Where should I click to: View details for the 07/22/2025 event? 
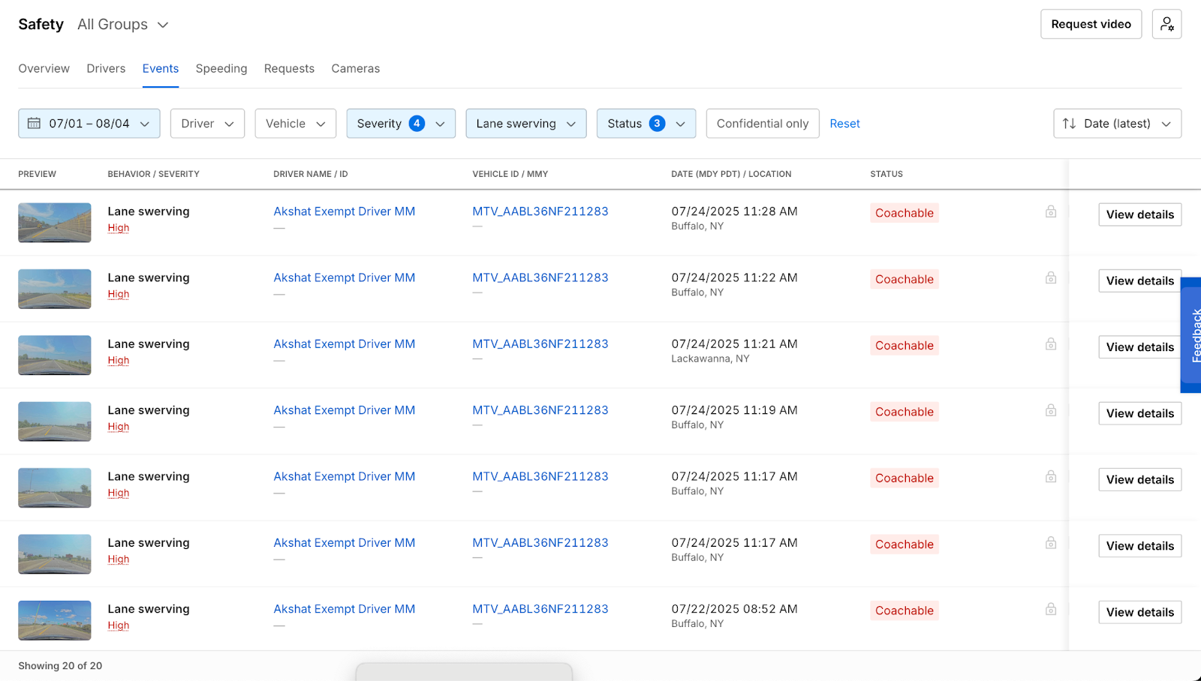(x=1139, y=612)
